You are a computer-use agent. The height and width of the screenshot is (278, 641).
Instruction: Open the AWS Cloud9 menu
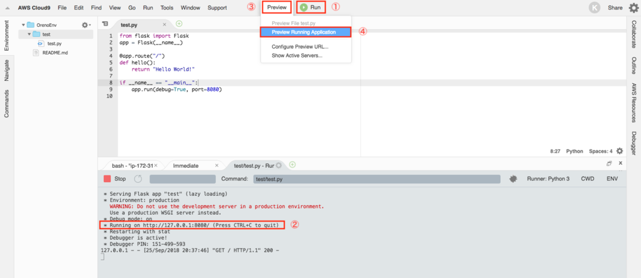[x=34, y=8]
